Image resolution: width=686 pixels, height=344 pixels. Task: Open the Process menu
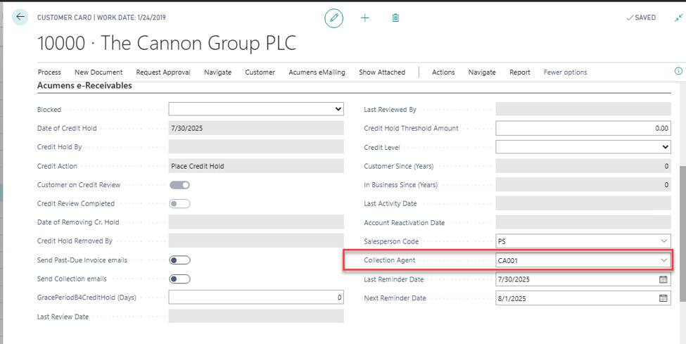[x=49, y=72]
